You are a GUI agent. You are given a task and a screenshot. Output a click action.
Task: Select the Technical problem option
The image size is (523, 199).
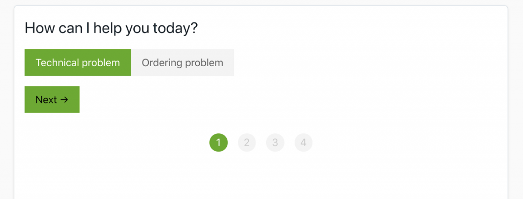(78, 63)
